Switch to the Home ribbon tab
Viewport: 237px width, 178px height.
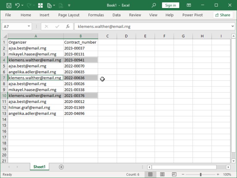pos(26,15)
